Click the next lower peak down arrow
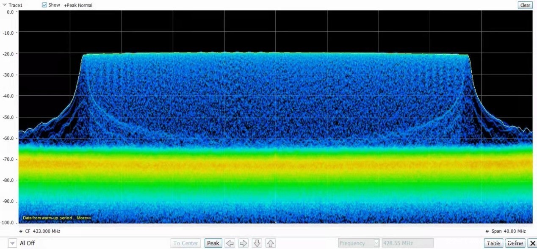 tap(257, 243)
